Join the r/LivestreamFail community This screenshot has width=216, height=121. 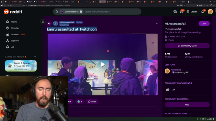pyautogui.click(x=204, y=24)
